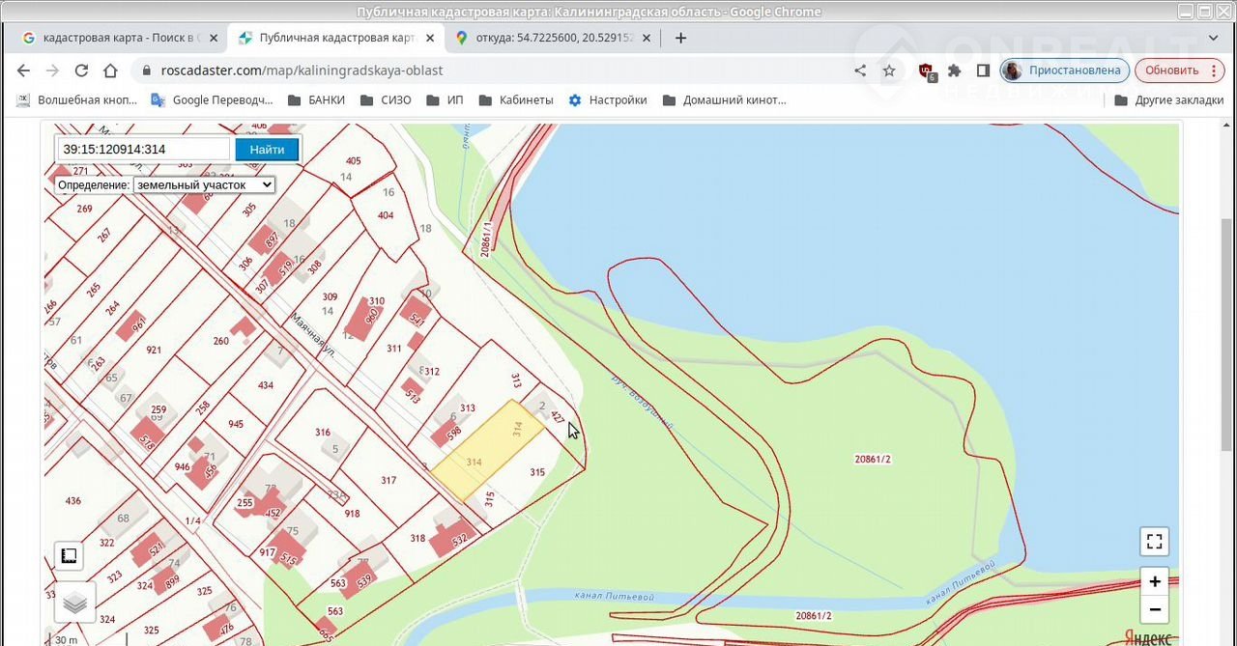Enter fullscreen map mode

coord(1154,541)
